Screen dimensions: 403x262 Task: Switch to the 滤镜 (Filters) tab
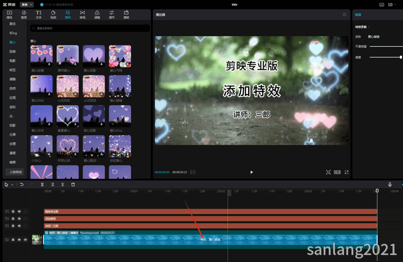coord(97,15)
